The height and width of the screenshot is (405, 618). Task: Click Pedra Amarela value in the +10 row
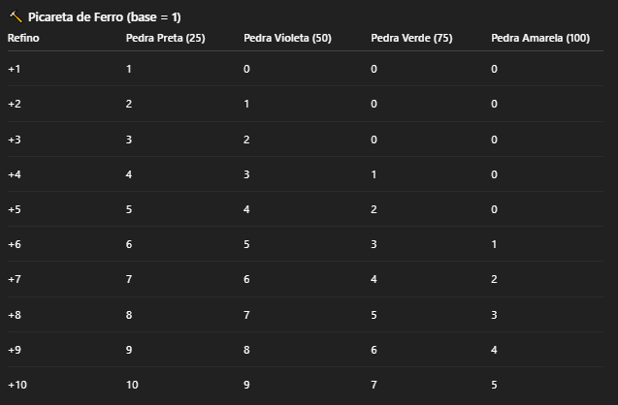(x=495, y=385)
